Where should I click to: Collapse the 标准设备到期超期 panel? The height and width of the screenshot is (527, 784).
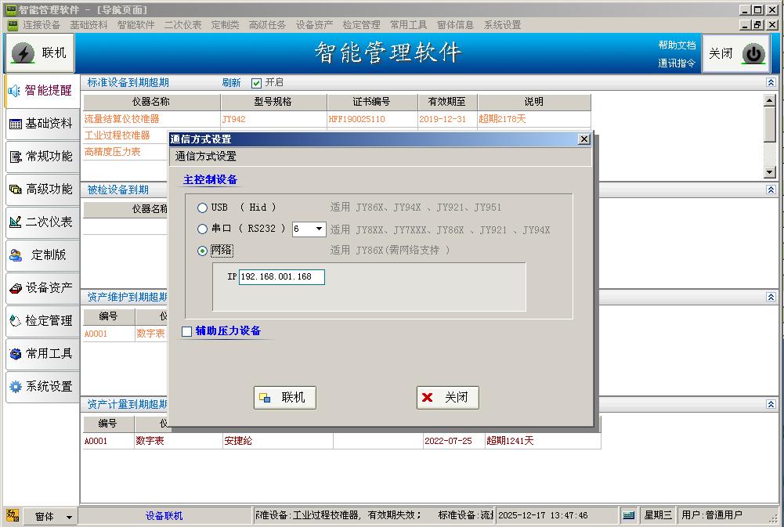click(x=771, y=82)
